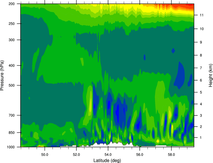Click height tick label 8
The height and width of the screenshot is (163, 213).
tap(201, 55)
